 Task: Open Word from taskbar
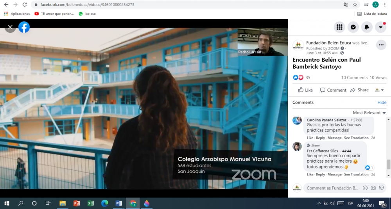coord(119,203)
